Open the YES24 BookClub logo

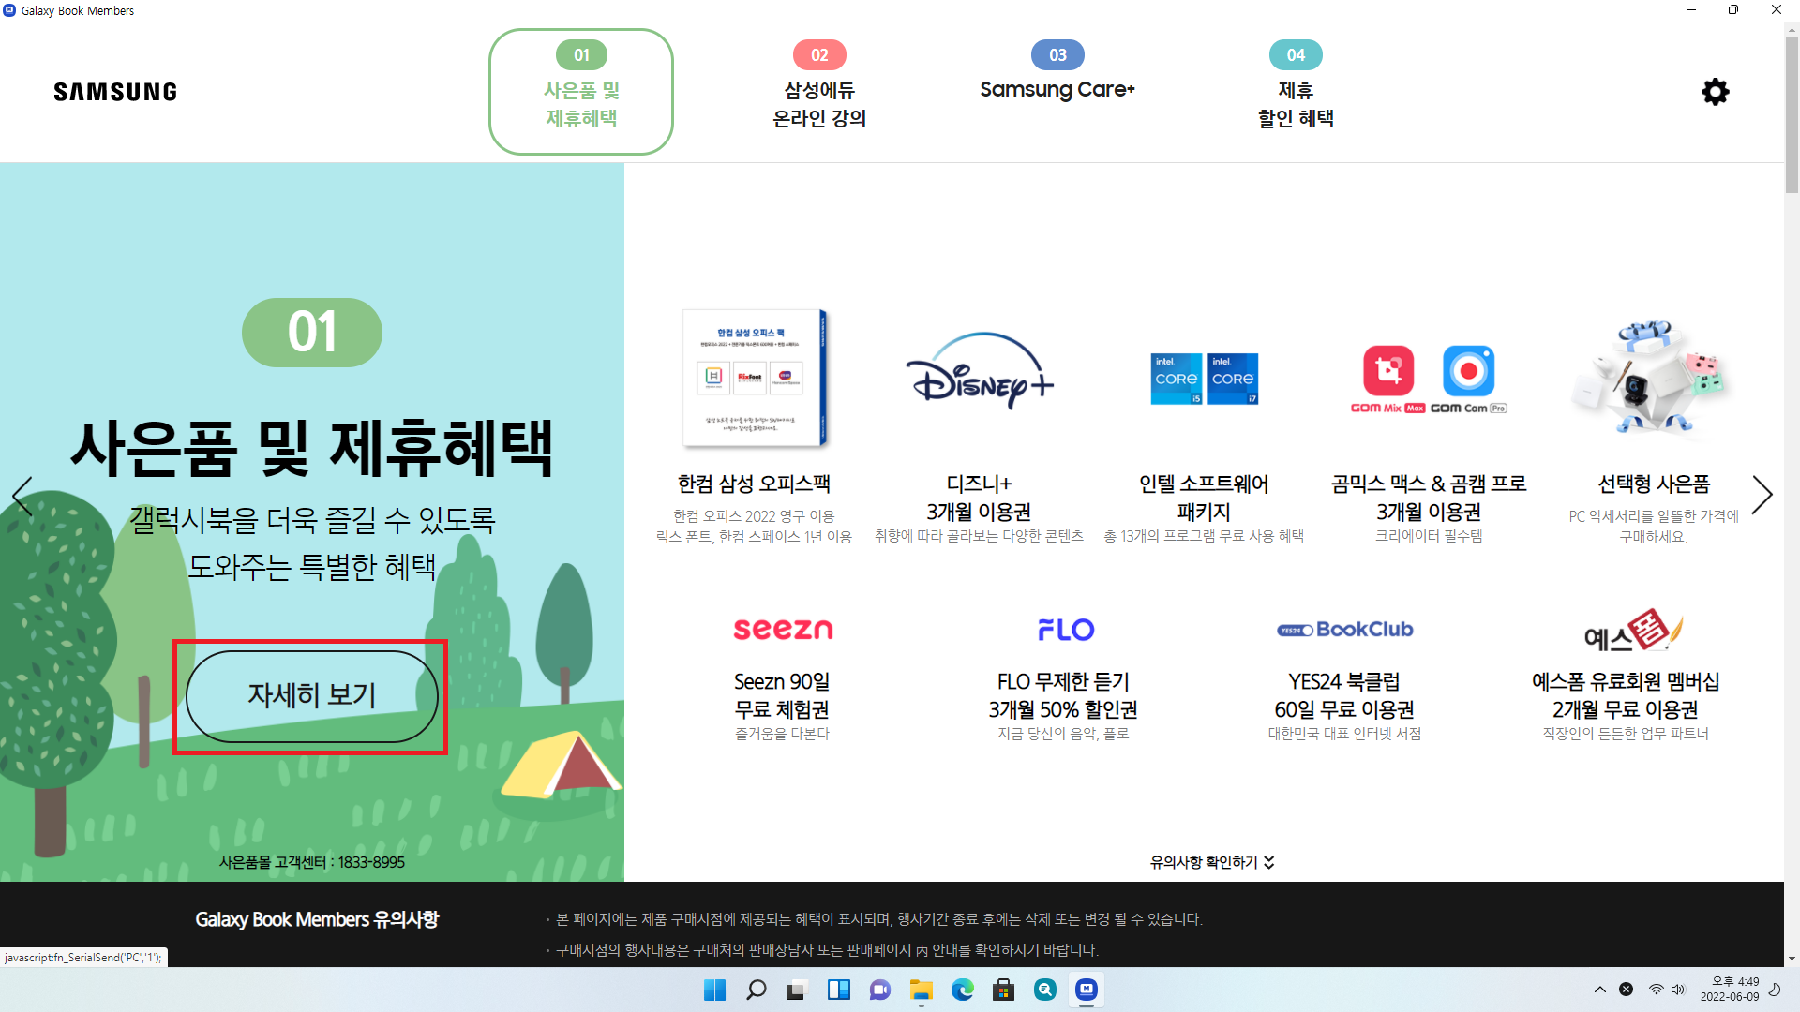click(x=1344, y=630)
